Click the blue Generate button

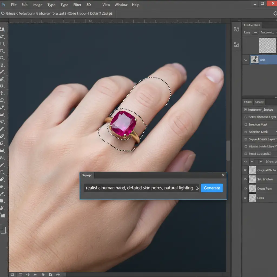212,188
